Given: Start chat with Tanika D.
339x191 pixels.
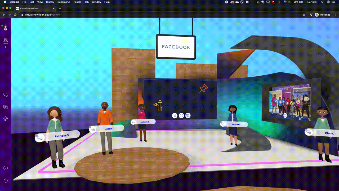Looking at the screenshot, I should coord(223,124).
